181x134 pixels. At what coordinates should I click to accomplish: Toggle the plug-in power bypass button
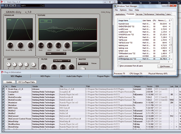tap(3, 5)
